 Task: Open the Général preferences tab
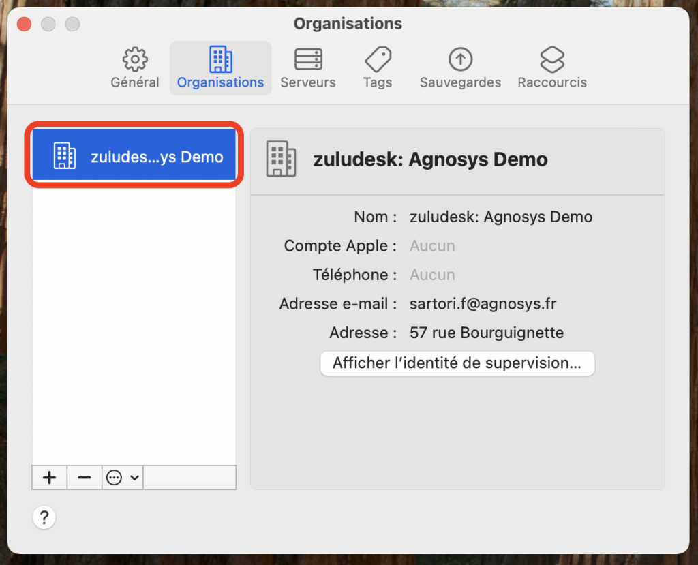134,68
